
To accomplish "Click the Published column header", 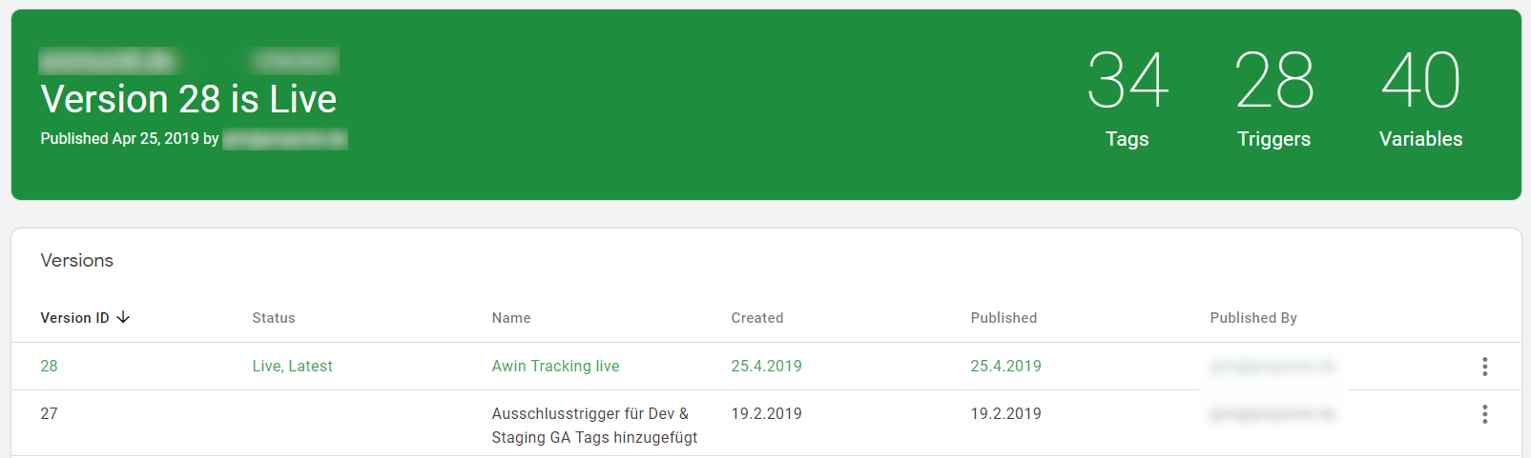I will (1003, 318).
